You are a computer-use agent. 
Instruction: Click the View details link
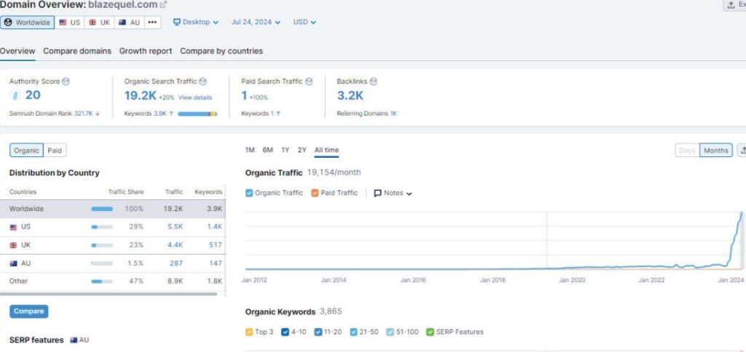195,97
